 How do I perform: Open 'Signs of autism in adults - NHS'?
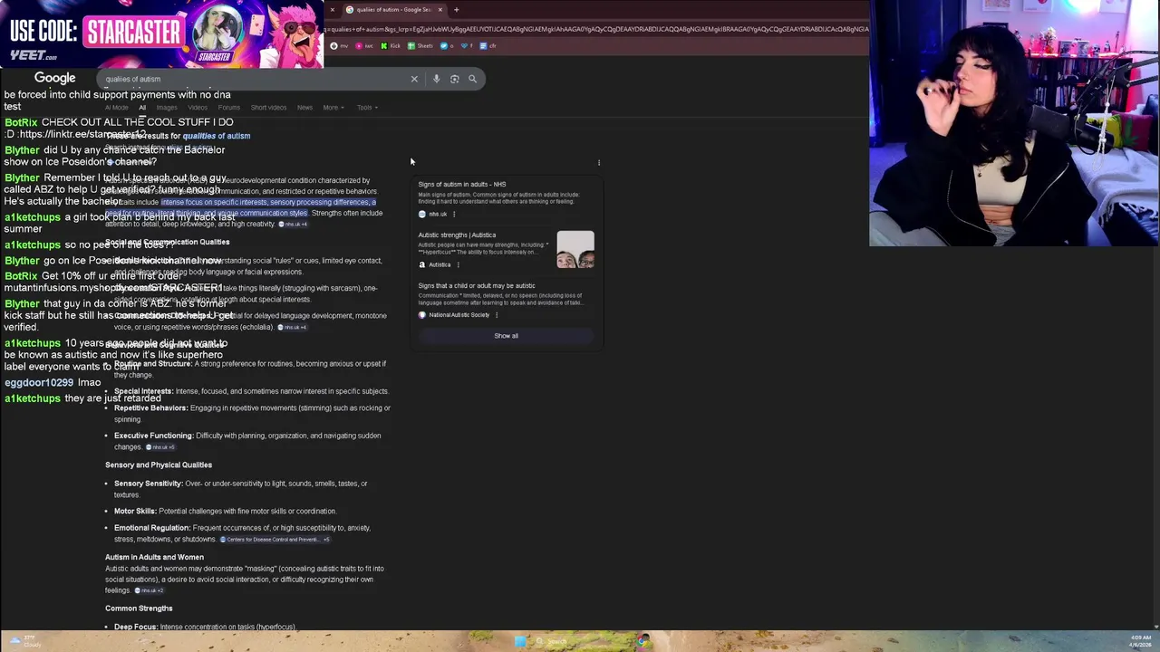(462, 185)
